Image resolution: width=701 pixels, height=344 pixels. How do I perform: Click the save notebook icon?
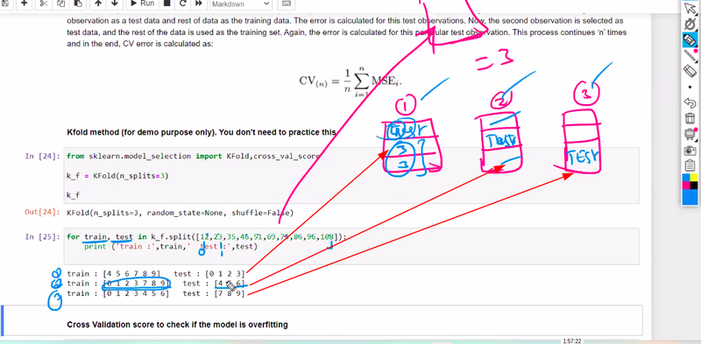tap(5, 4)
